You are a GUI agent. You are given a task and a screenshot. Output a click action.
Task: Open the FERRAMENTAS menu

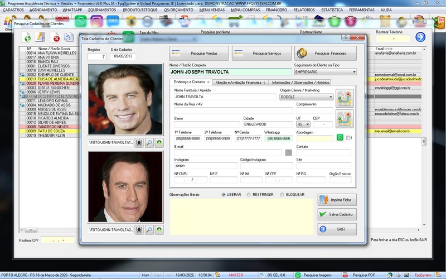362,10
